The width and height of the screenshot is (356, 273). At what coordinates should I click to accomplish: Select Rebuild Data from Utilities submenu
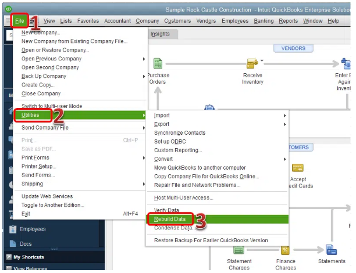pos(217,219)
